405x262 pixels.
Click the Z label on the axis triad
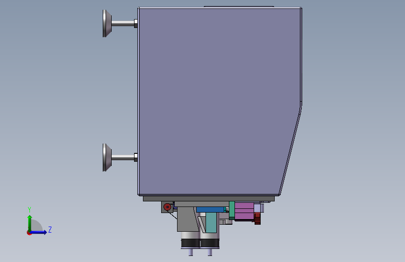click(x=50, y=229)
